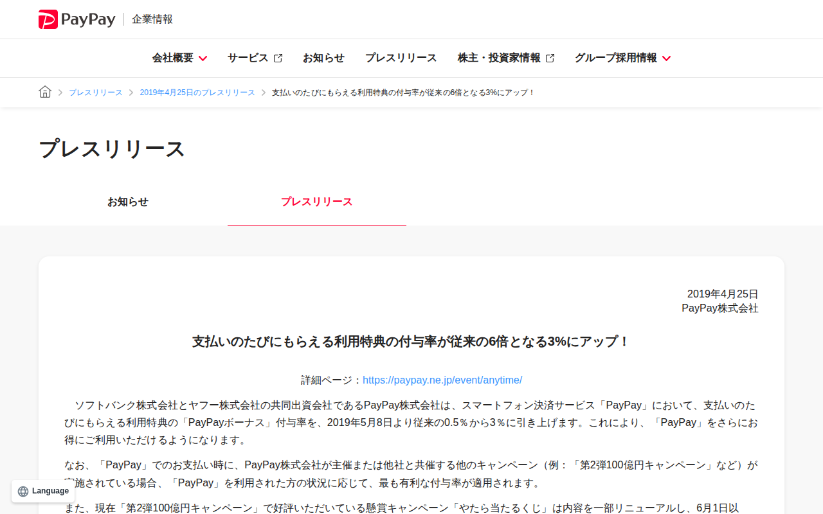
Task: Click external link icon next to 株主・投資家情報
Action: tap(550, 58)
